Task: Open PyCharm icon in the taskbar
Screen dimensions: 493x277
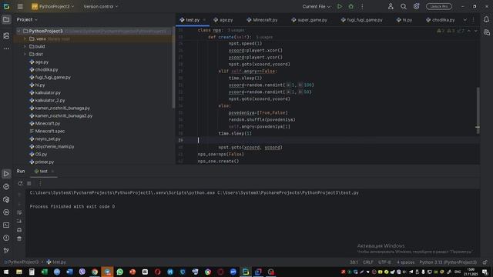Action: (x=246, y=272)
